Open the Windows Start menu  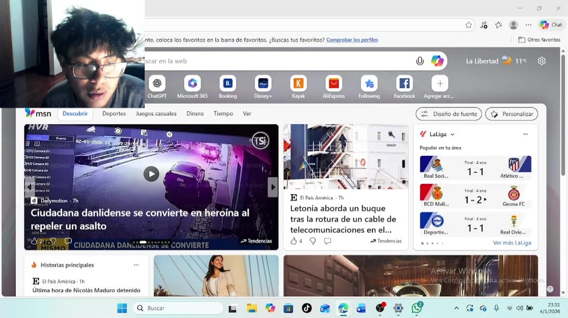[x=122, y=308]
